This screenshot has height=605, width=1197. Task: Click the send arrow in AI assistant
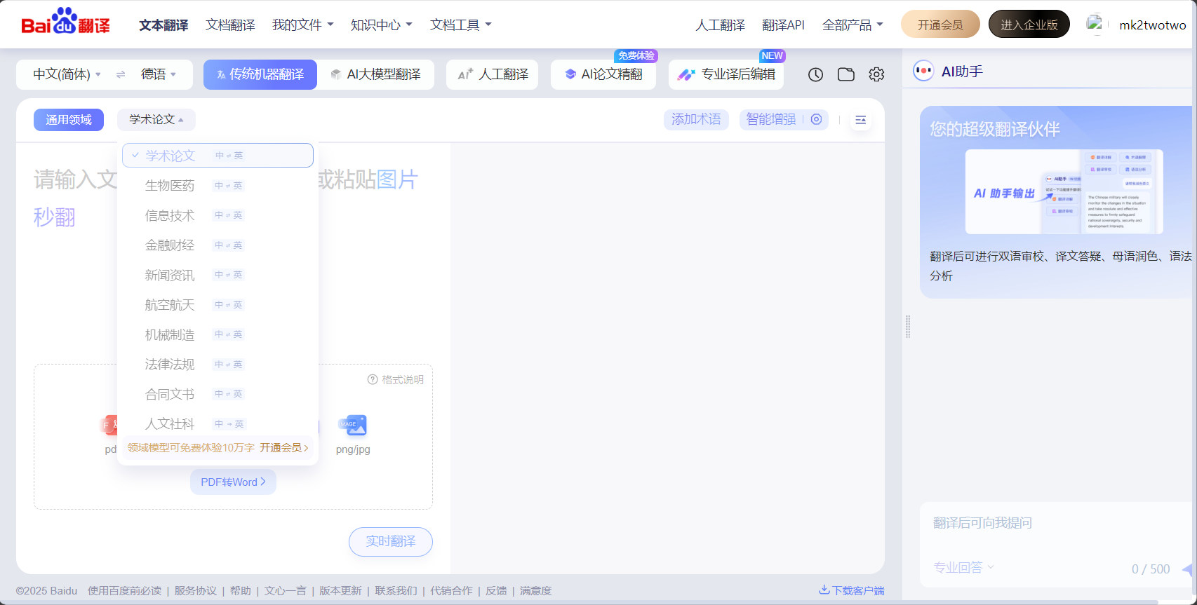click(1186, 569)
